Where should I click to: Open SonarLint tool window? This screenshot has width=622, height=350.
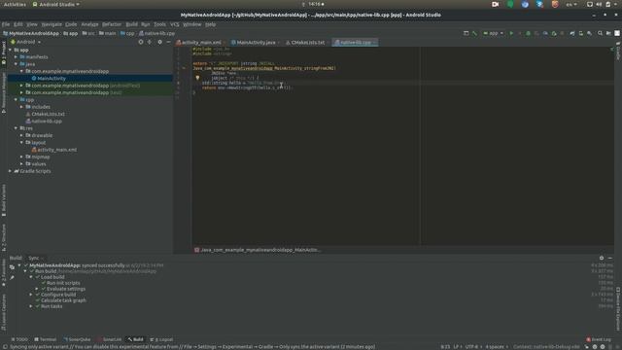110,339
